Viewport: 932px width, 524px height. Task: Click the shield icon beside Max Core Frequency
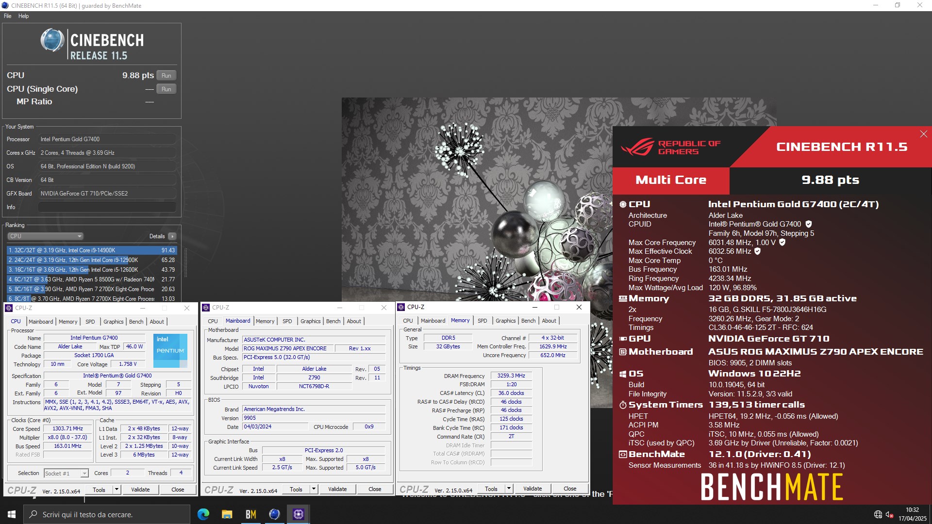point(782,242)
